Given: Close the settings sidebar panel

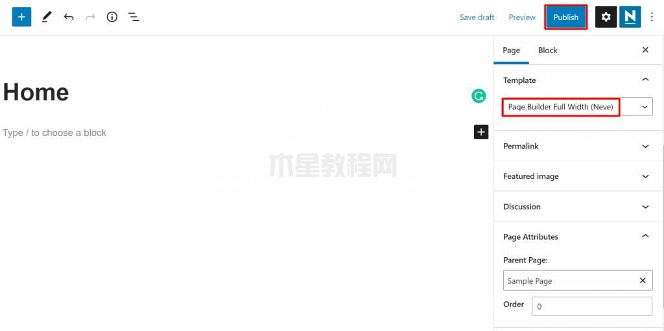Looking at the screenshot, I should tap(645, 50).
